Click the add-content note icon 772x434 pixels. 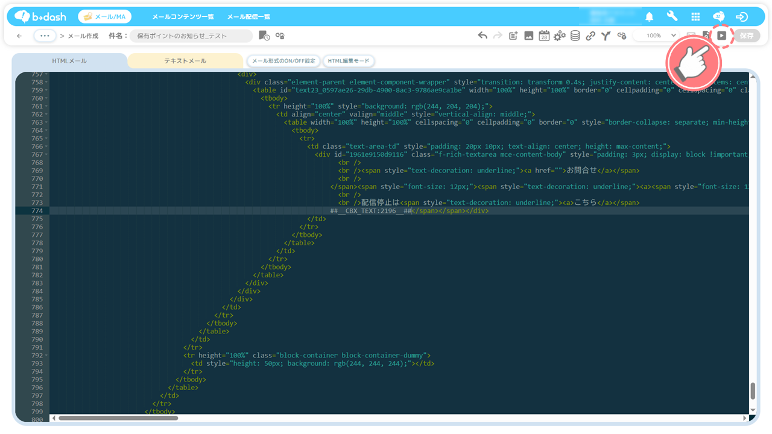513,36
